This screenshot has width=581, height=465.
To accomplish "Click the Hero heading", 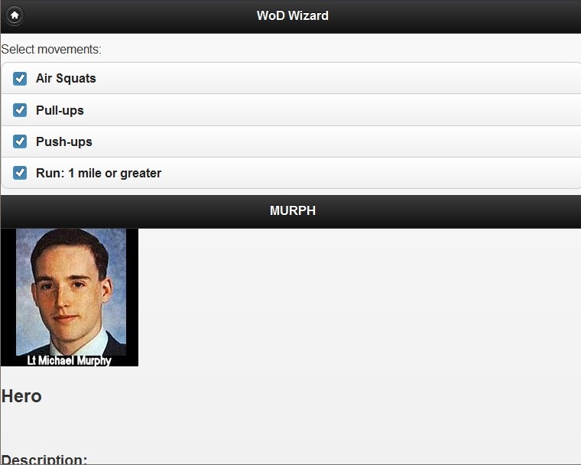I will (21, 396).
